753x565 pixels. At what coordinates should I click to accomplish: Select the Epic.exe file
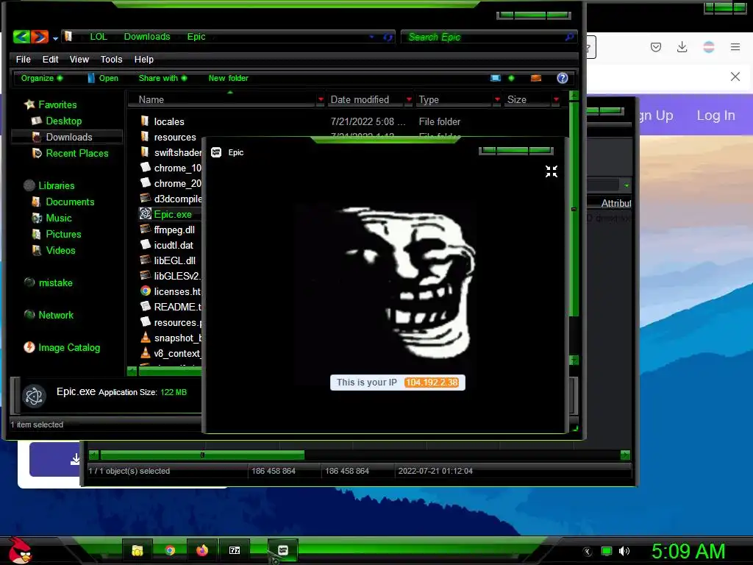[x=172, y=214]
